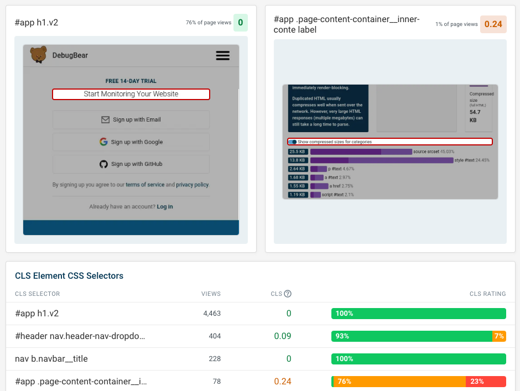Click the CLS column header label
The image size is (520, 391).
coord(276,294)
